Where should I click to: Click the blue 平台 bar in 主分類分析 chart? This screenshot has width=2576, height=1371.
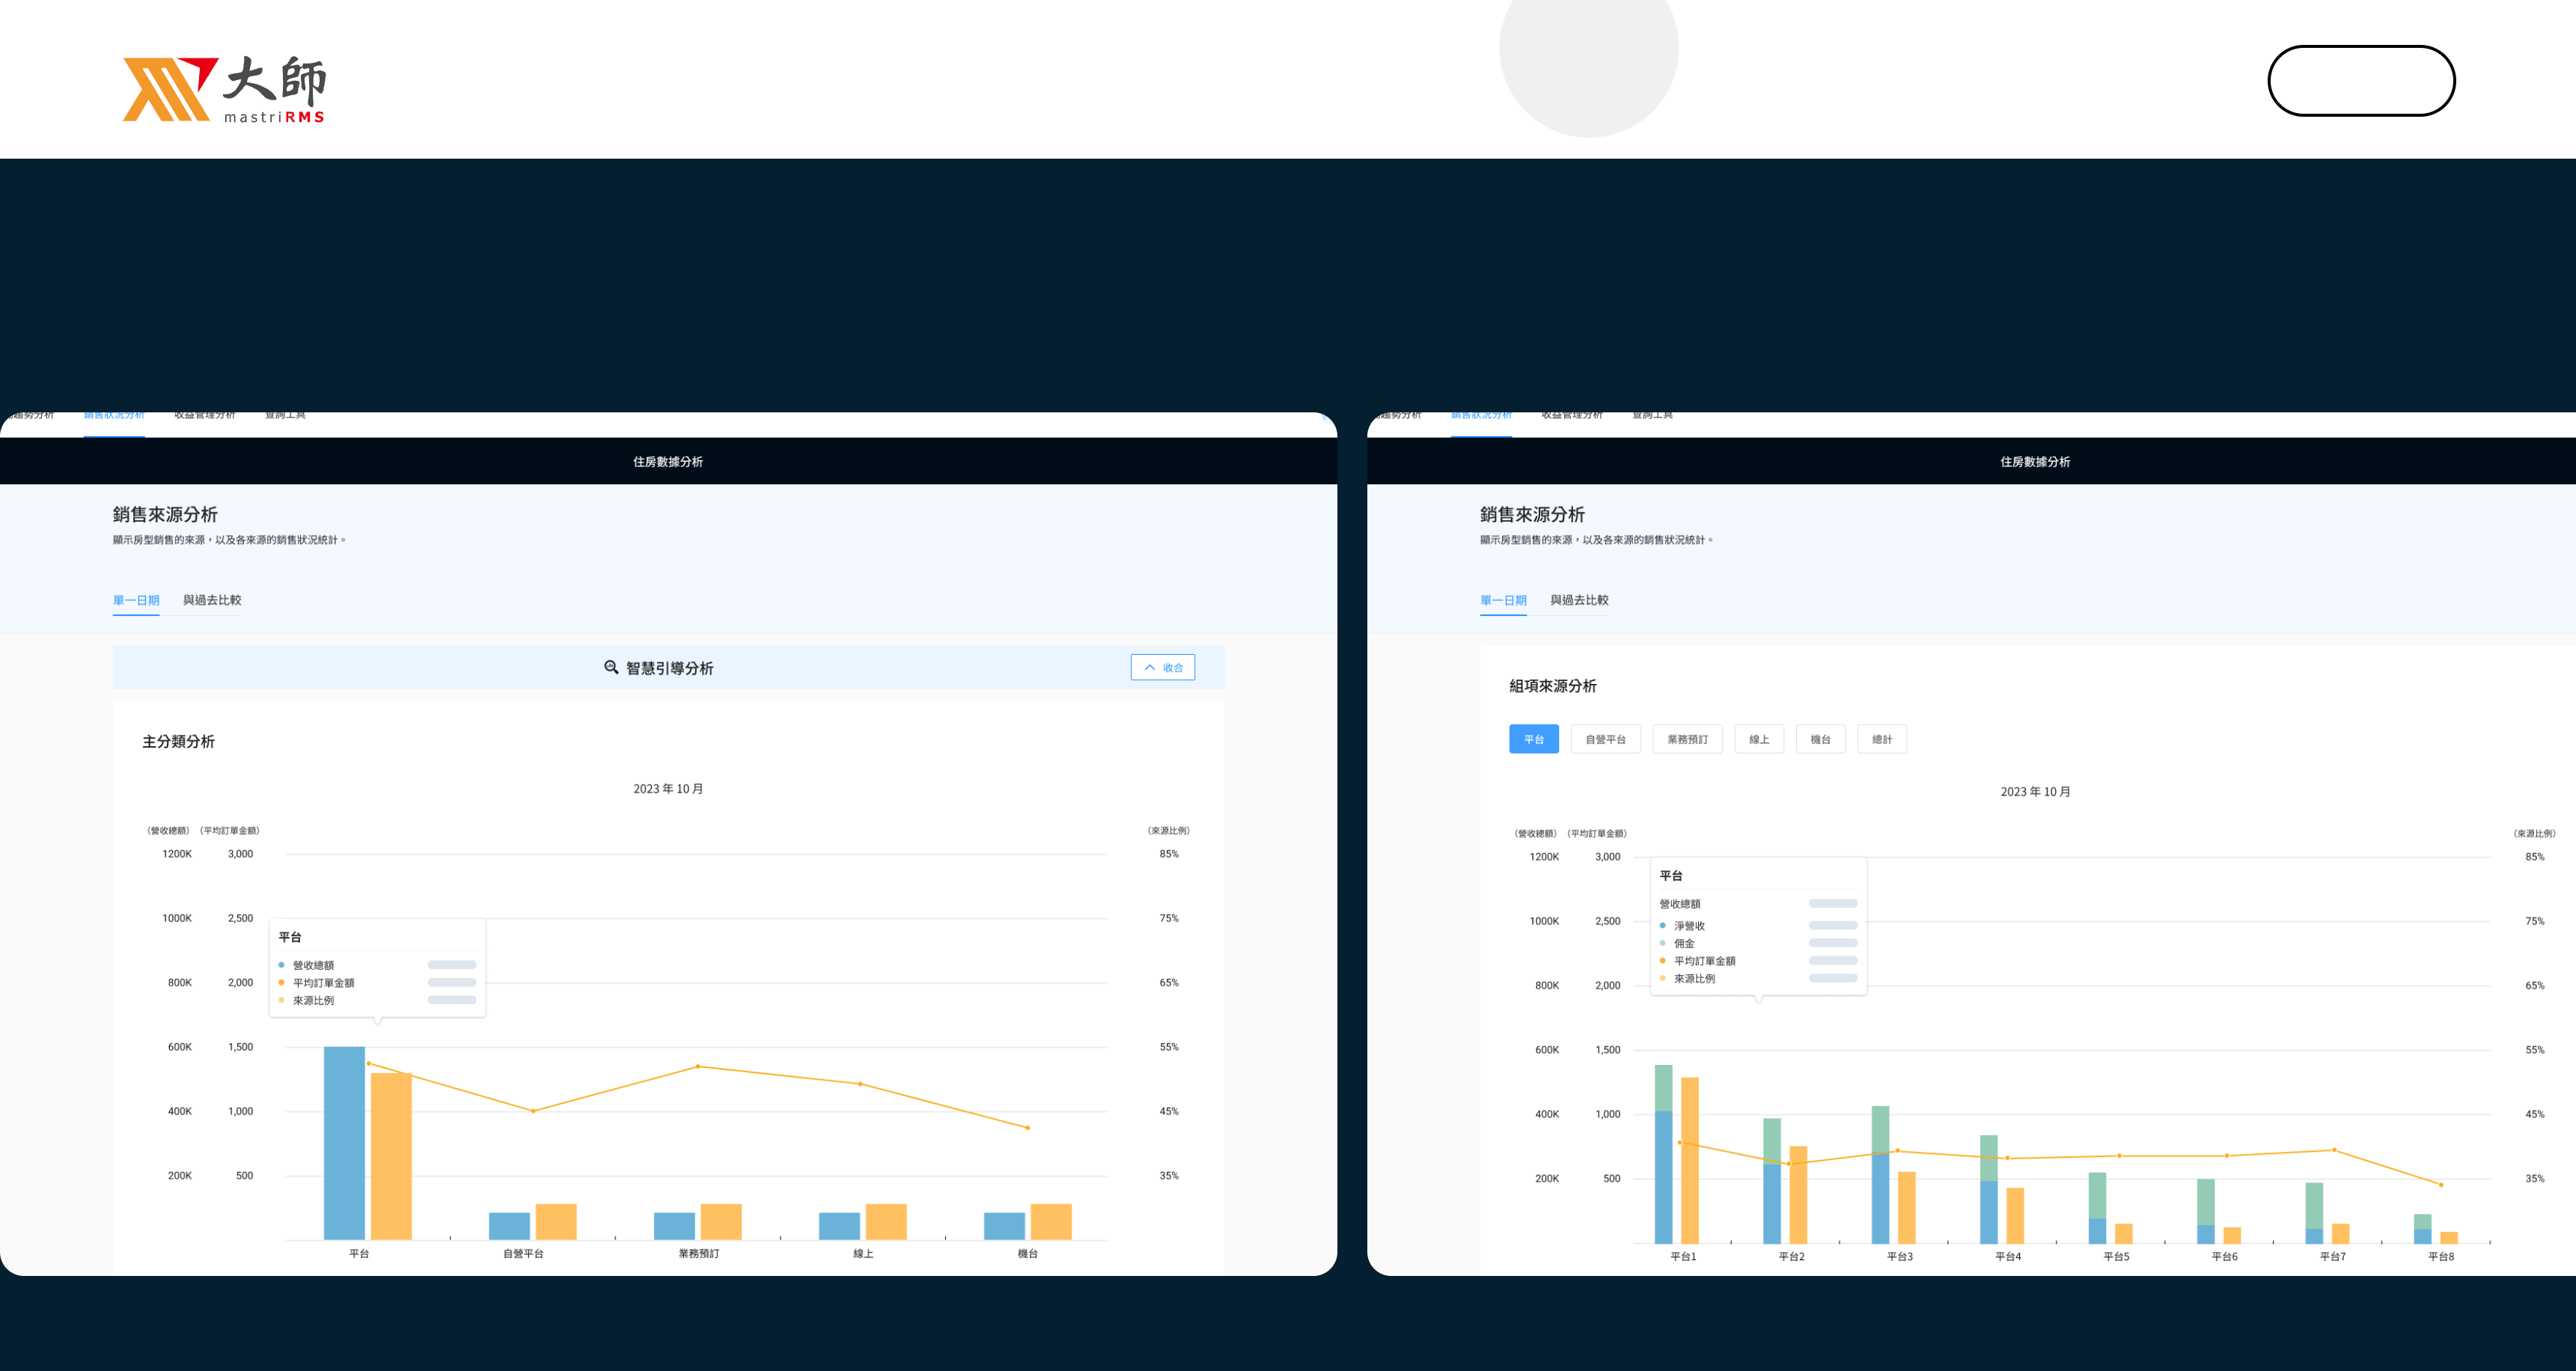pos(344,1143)
